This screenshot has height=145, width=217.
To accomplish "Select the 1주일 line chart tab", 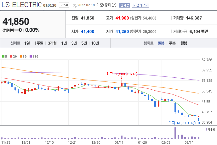I will pyautogui.click(x=39, y=43).
